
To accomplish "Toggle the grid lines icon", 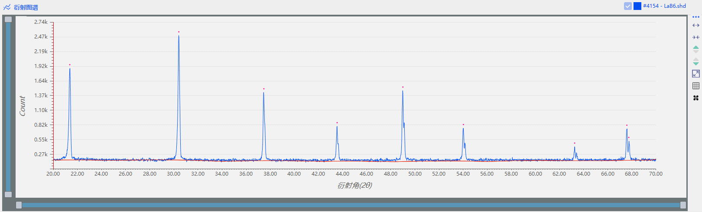I will 695,86.
